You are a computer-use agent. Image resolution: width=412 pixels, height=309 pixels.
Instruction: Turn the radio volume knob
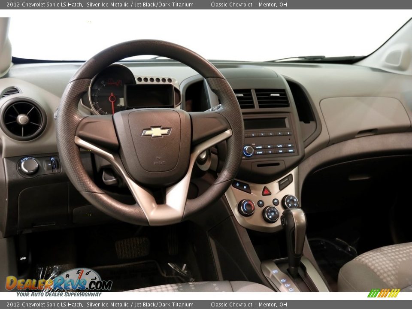click(x=248, y=150)
